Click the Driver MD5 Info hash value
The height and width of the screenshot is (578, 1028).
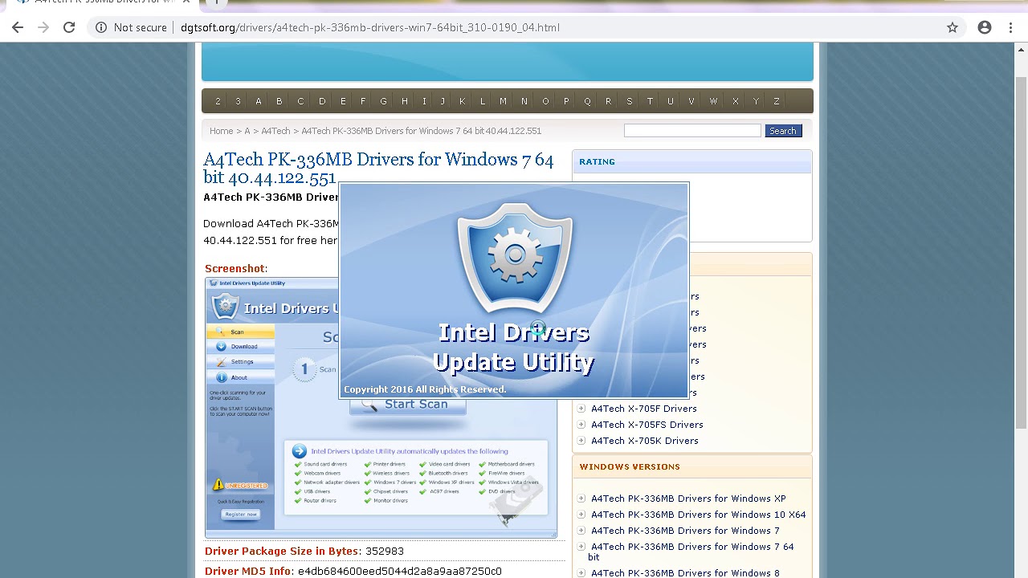(399, 572)
